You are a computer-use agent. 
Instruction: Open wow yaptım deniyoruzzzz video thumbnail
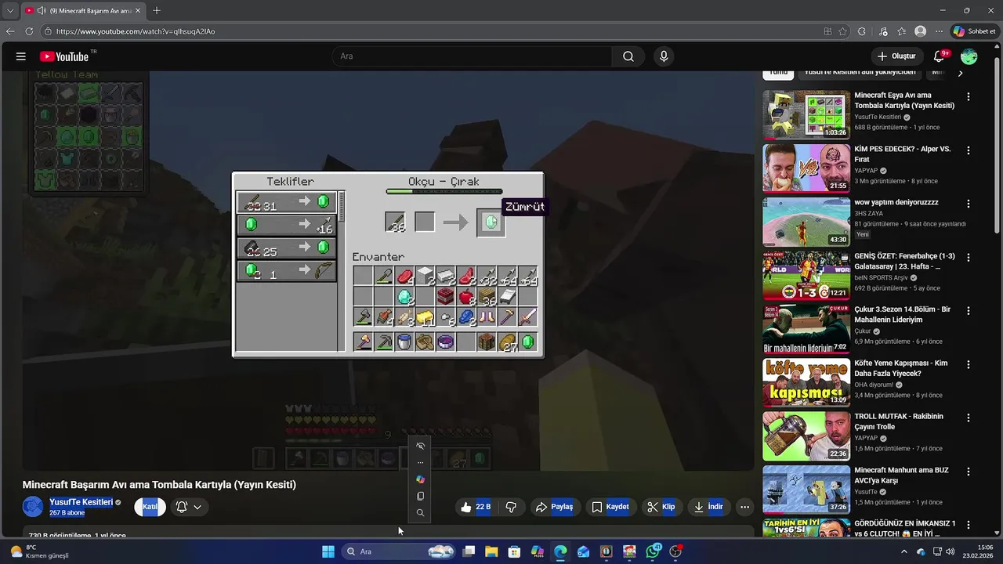point(806,221)
